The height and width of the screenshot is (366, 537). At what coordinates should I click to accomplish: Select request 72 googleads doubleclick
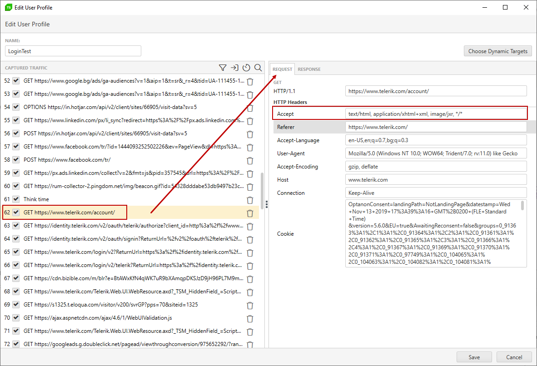click(133, 344)
